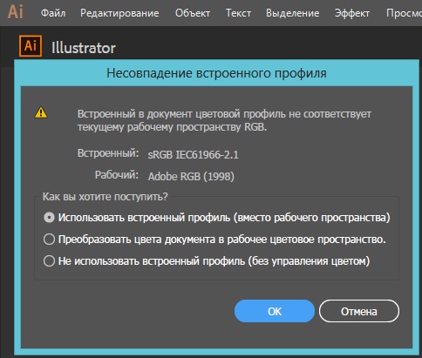
Task: Click the Adobe RGB (1998) profile value
Action: [191, 176]
